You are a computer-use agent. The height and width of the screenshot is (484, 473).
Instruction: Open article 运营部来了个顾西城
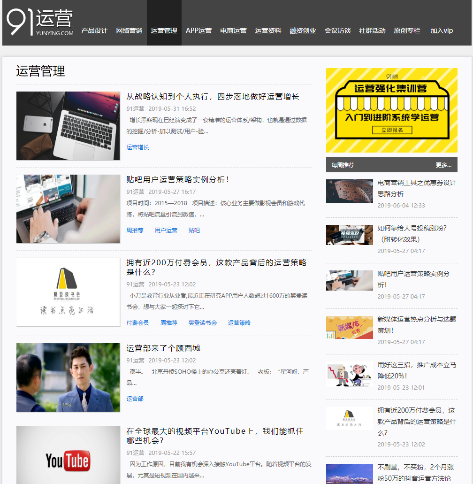click(x=163, y=348)
